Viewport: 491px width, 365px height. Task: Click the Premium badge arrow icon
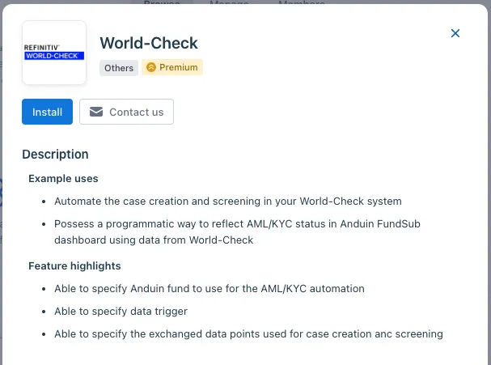pos(151,67)
